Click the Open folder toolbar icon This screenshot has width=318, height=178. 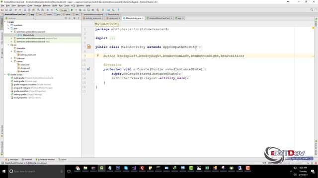(x=2, y=10)
